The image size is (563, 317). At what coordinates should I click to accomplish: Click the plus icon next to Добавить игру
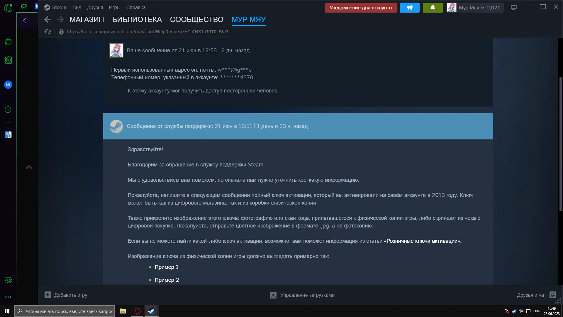48,295
